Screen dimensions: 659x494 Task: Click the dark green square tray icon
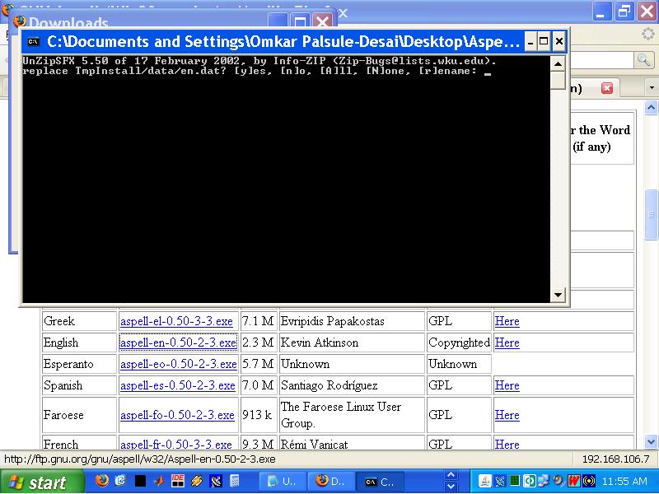514,481
